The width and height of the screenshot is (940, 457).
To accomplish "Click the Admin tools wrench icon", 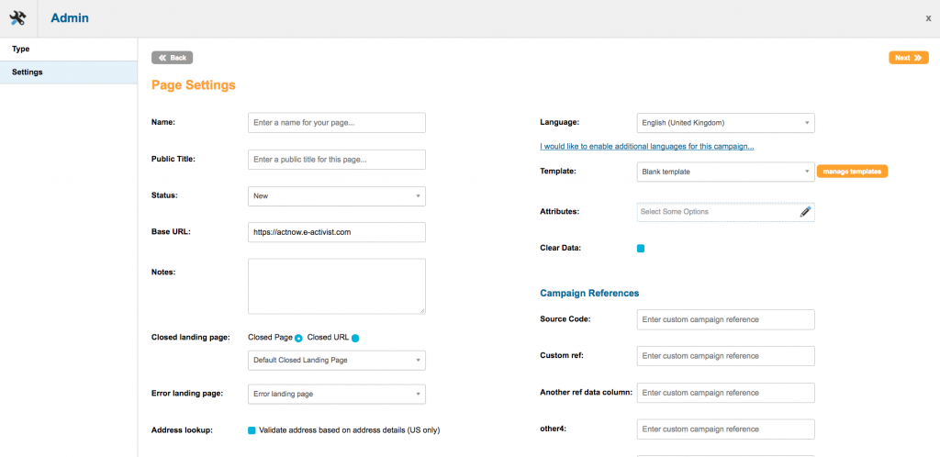I will pyautogui.click(x=17, y=18).
